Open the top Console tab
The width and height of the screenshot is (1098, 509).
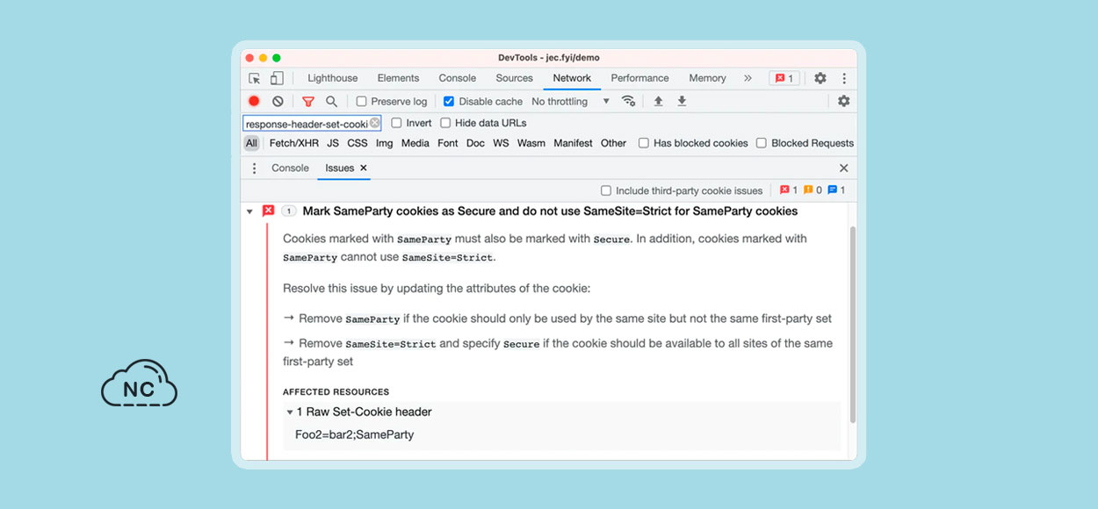pyautogui.click(x=458, y=78)
